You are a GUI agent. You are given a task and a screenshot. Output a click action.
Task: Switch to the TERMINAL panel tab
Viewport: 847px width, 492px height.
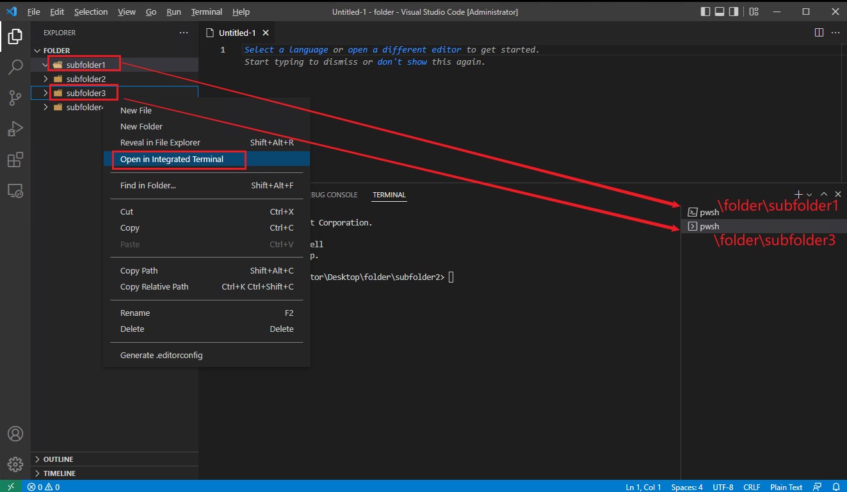coord(389,195)
